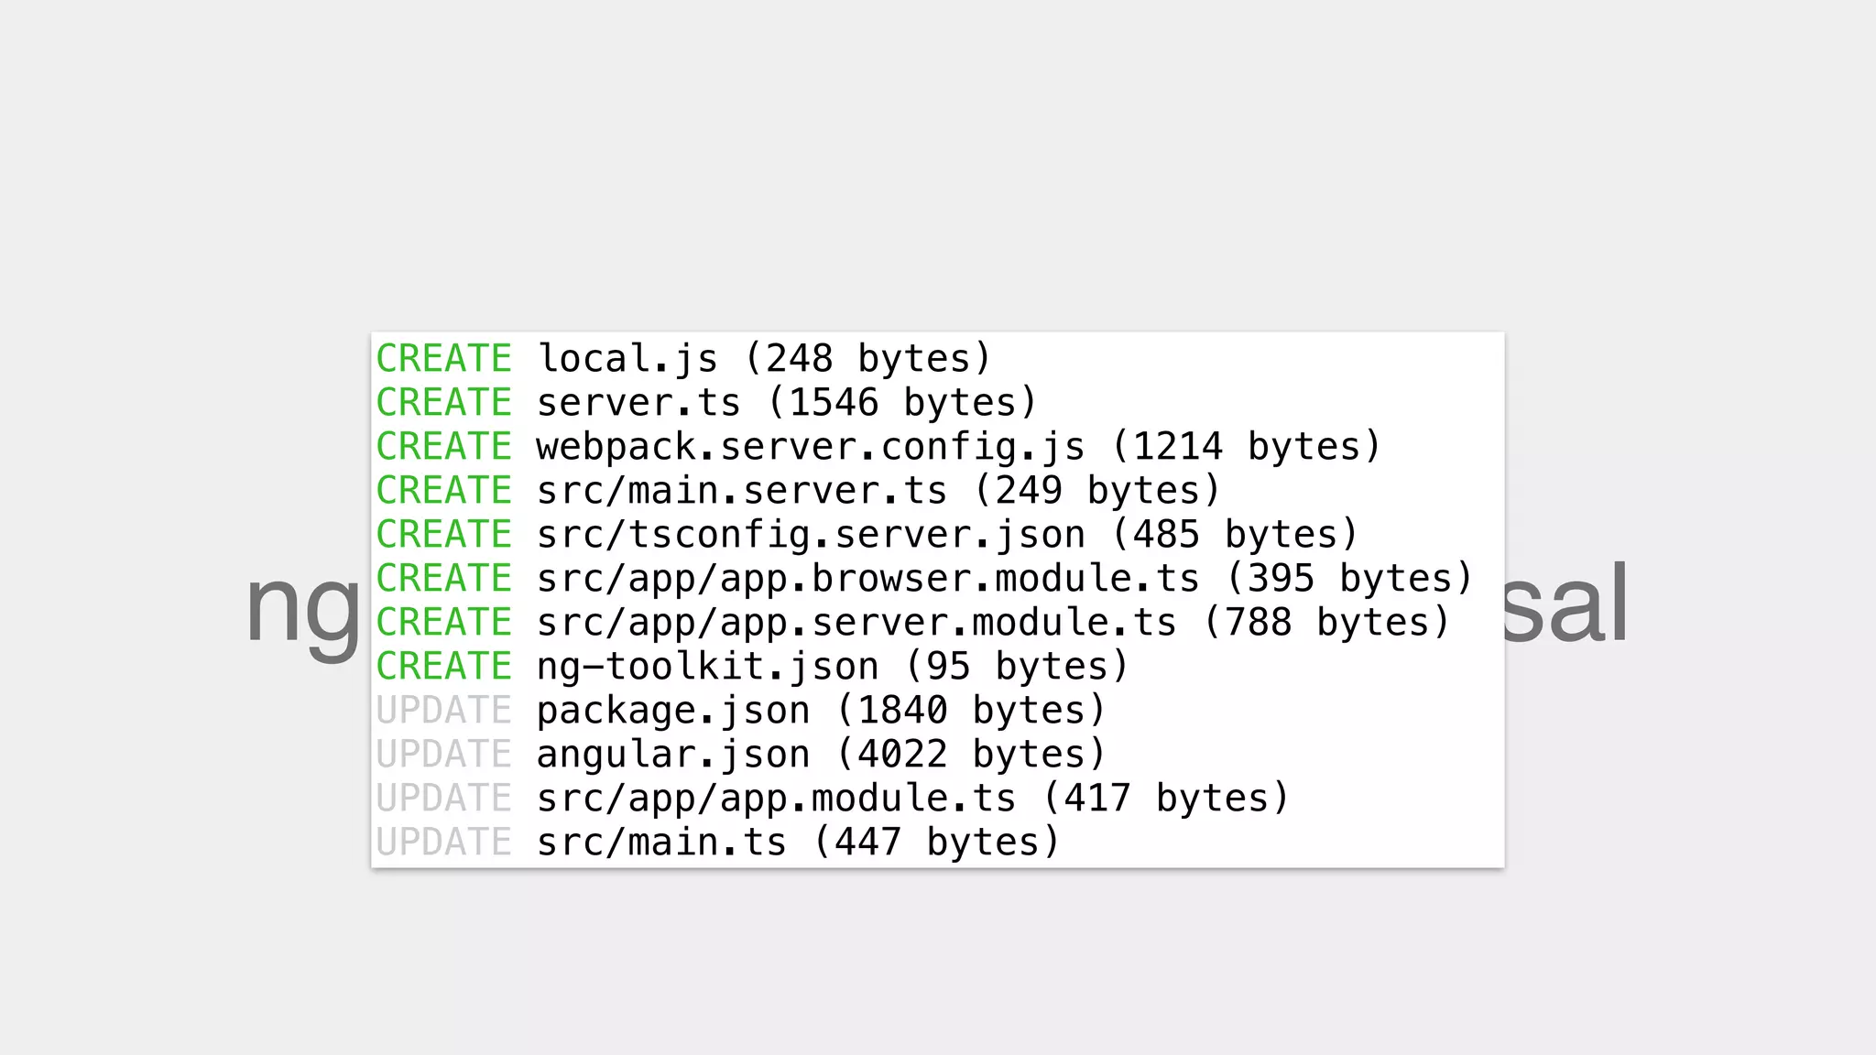Screen dimensions: 1876x1055
Task: Click the UPDATE label beside package.json
Action: coord(443,710)
